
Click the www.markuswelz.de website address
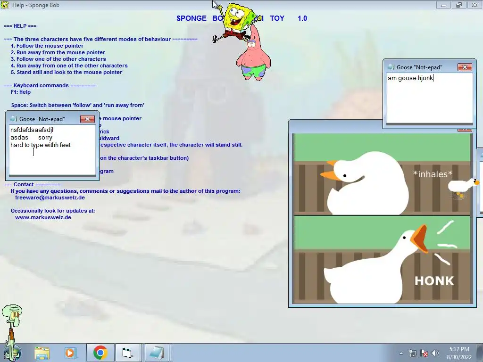43,217
